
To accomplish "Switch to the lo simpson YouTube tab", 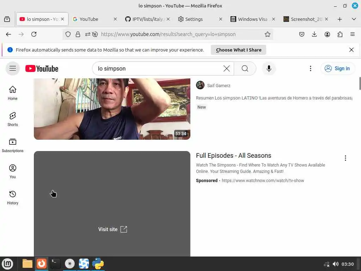I will tap(42, 19).
